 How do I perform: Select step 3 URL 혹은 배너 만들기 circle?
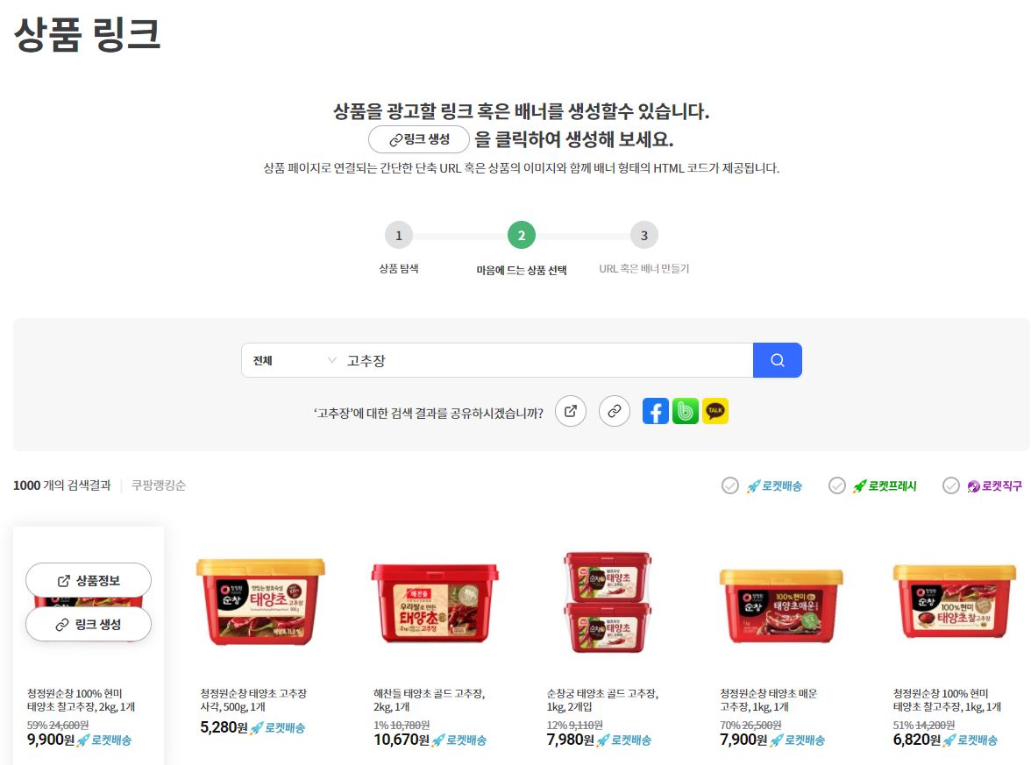coord(643,235)
